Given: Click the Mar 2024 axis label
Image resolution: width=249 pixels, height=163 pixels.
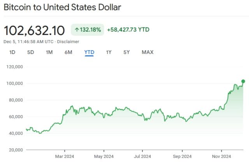Looking at the screenshot, I should [x=65, y=156].
